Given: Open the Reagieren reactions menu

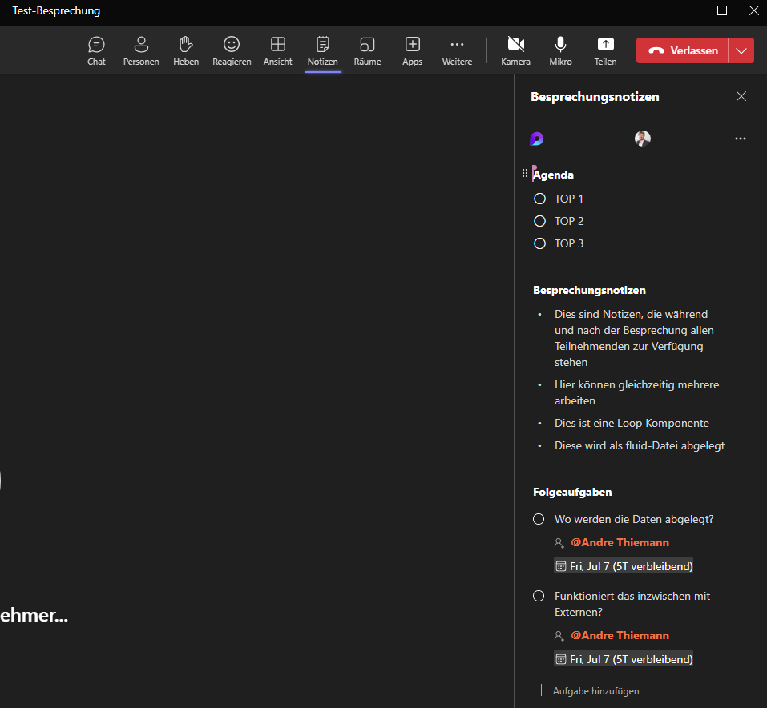Looking at the screenshot, I should tap(232, 50).
